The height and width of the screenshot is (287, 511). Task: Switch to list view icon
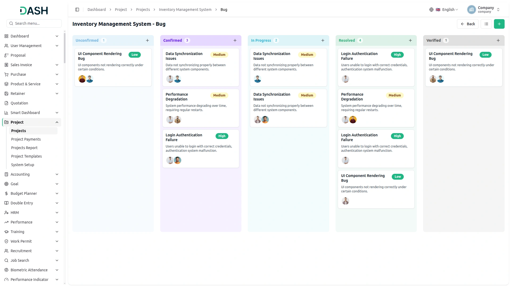486,24
